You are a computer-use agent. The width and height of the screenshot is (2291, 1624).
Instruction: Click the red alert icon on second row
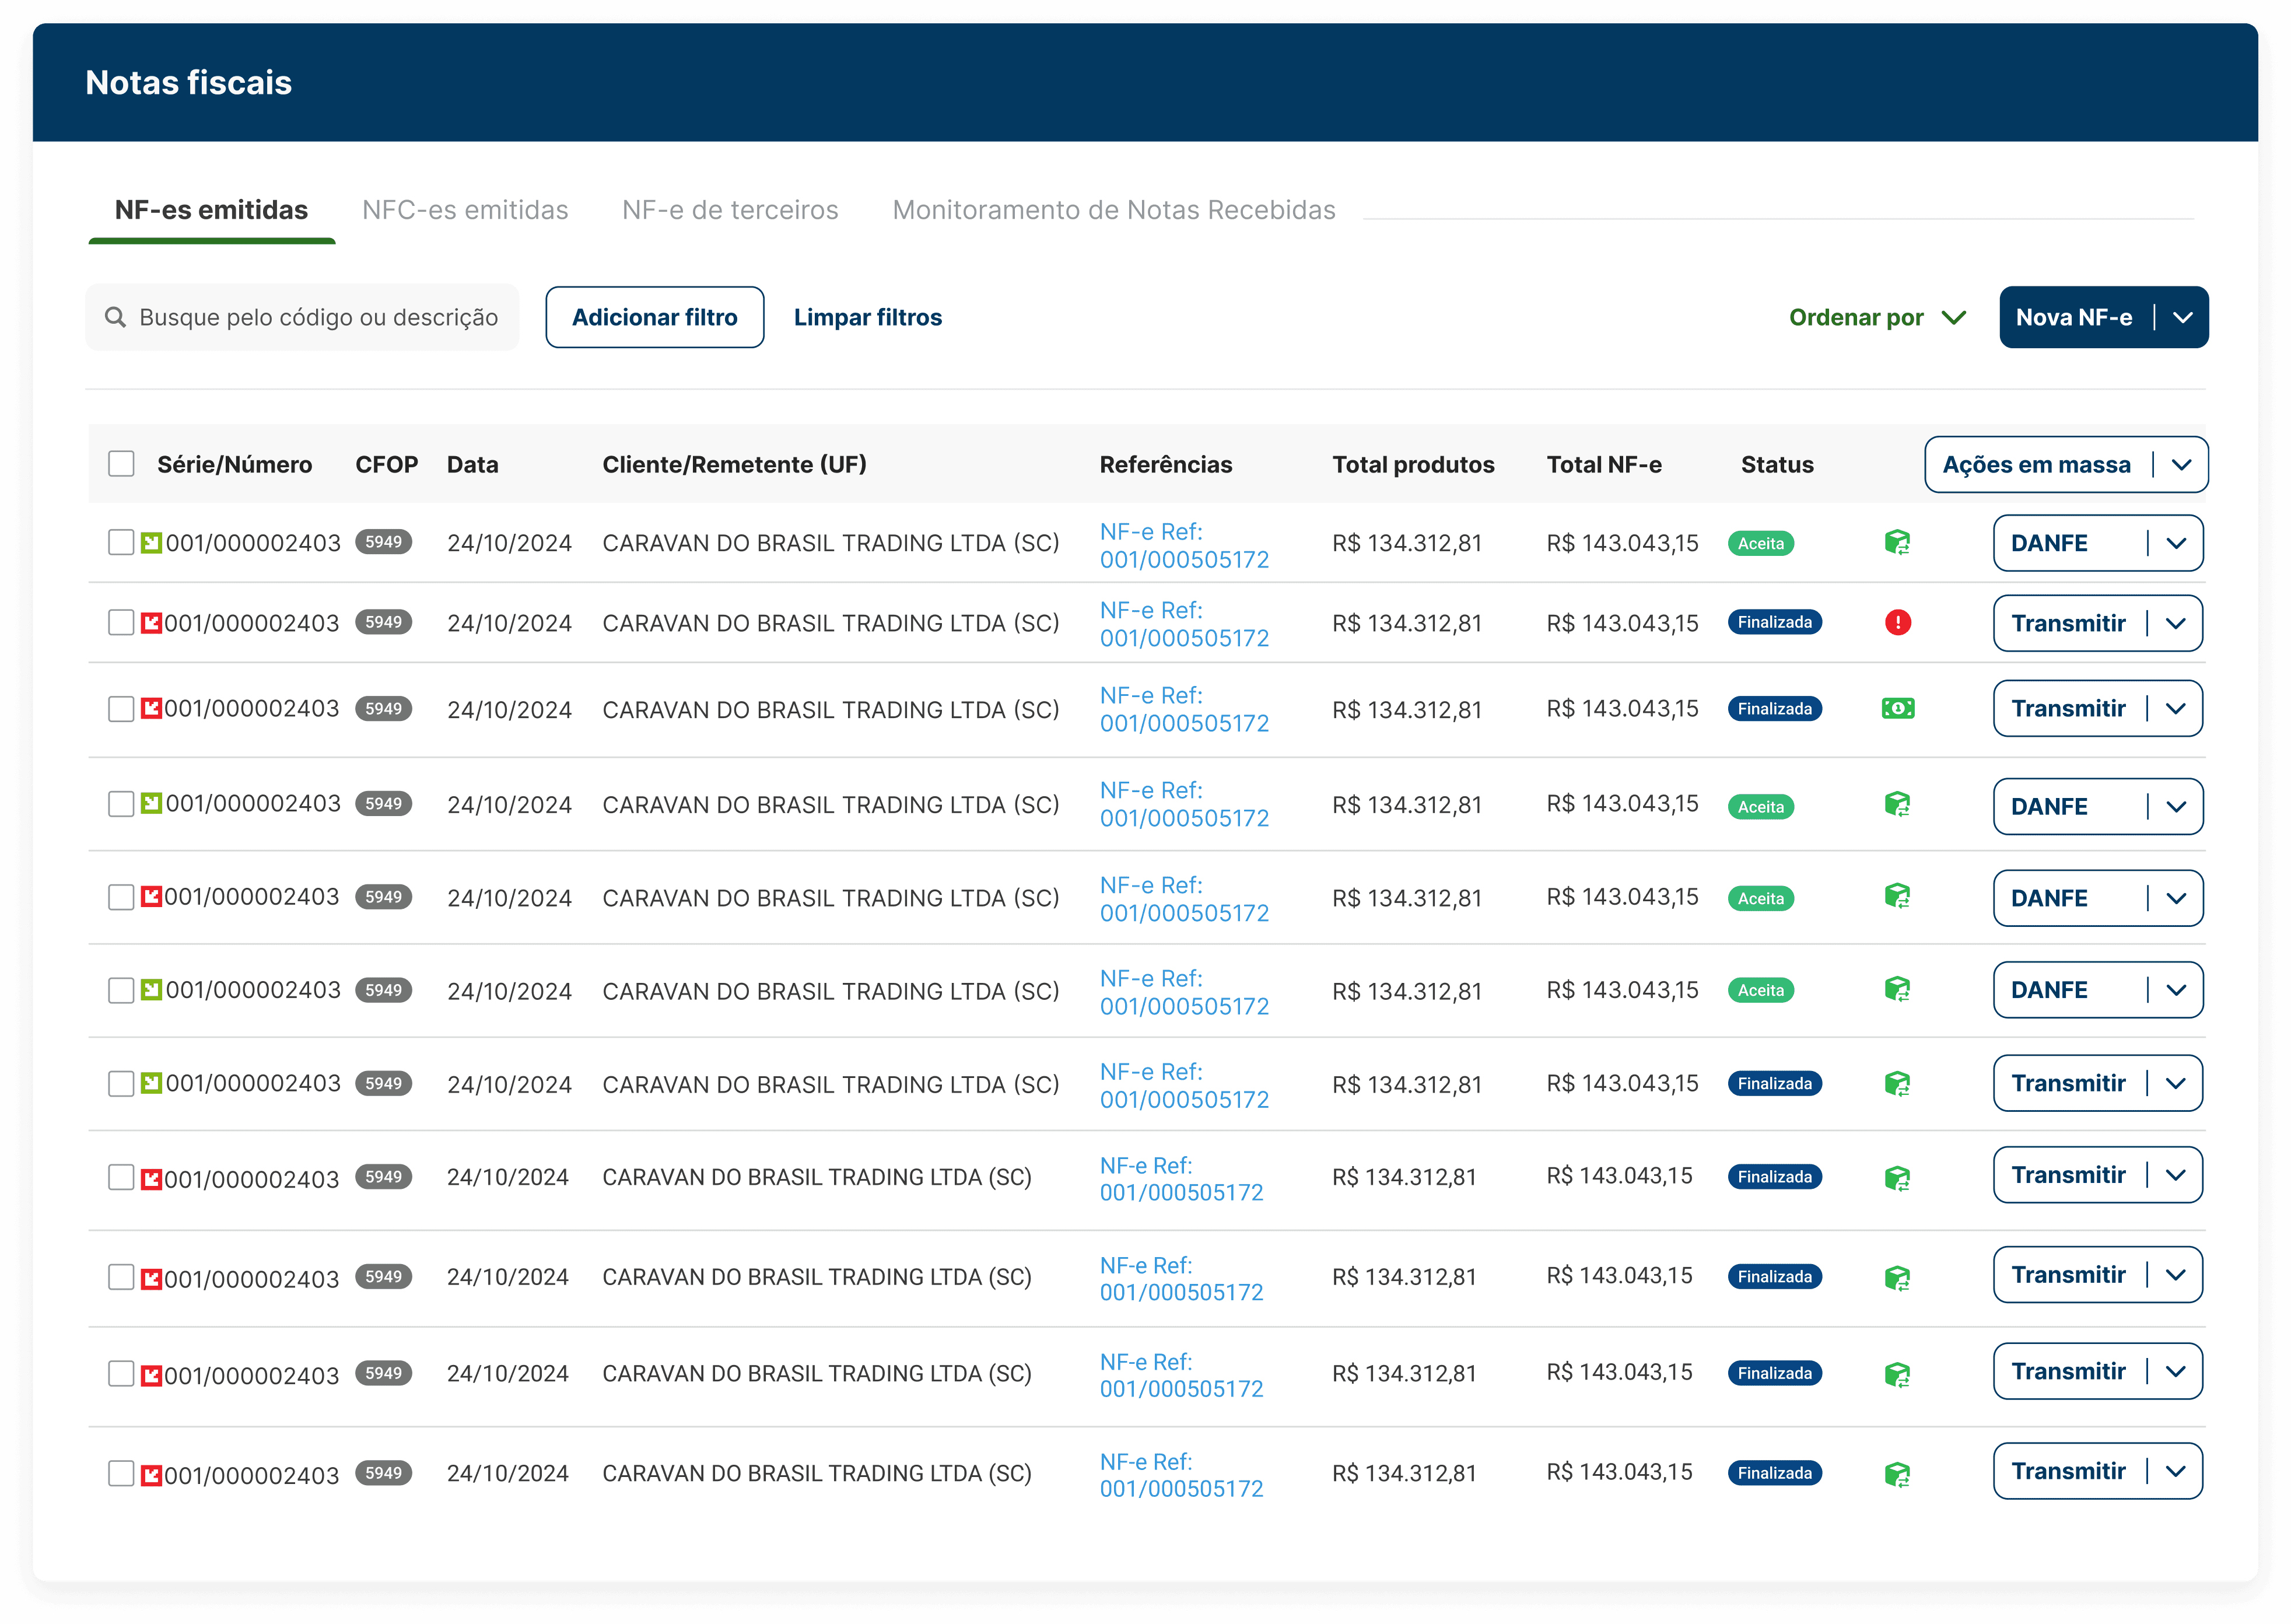pyautogui.click(x=1896, y=623)
